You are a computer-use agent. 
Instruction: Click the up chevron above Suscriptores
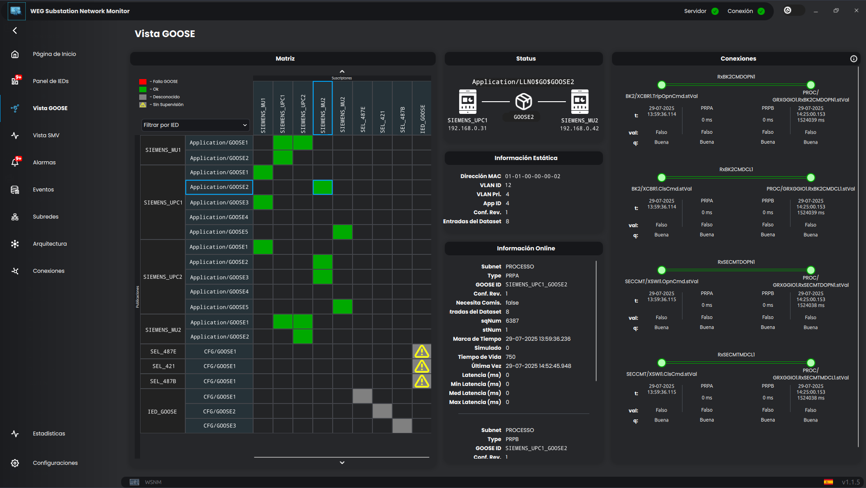click(342, 71)
